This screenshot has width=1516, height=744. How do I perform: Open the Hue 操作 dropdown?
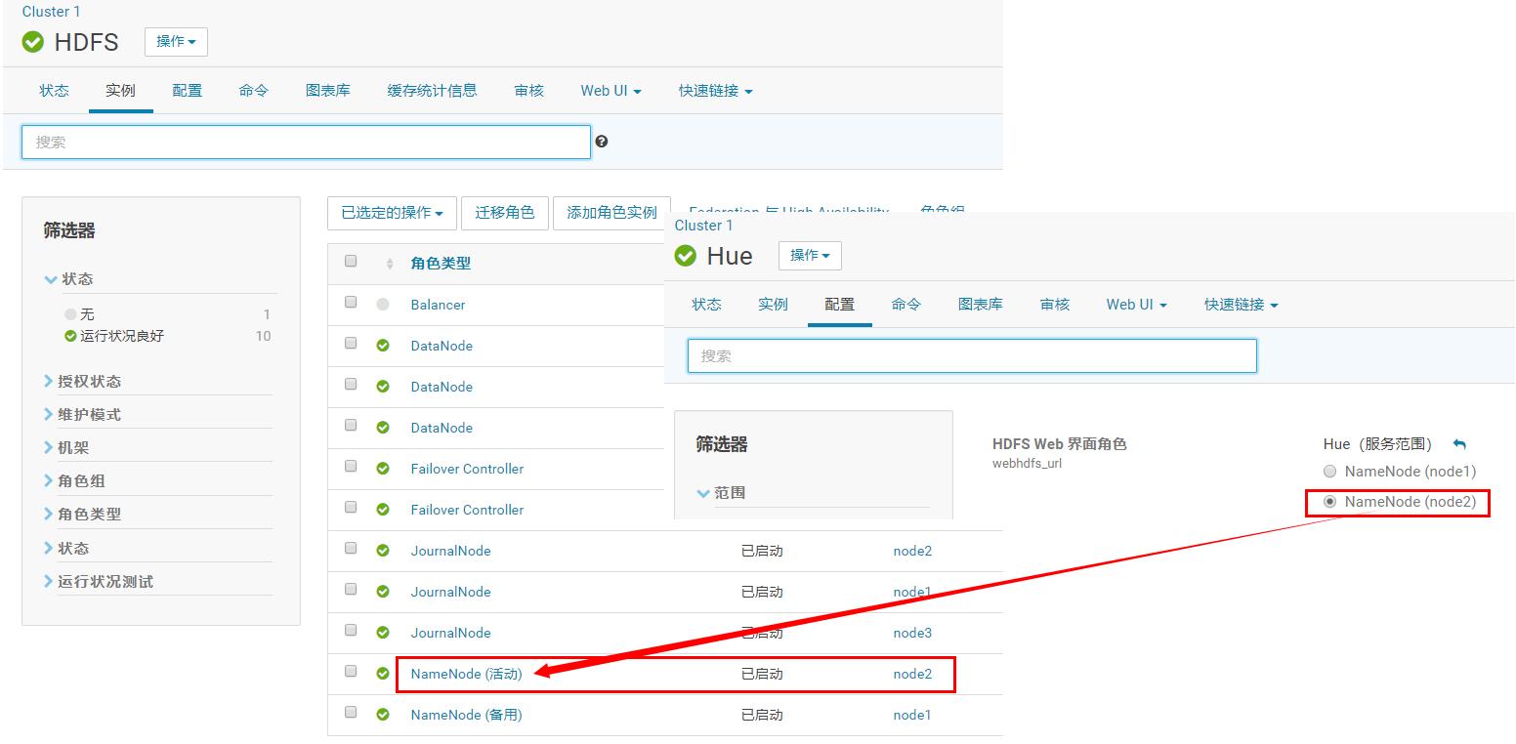(810, 256)
